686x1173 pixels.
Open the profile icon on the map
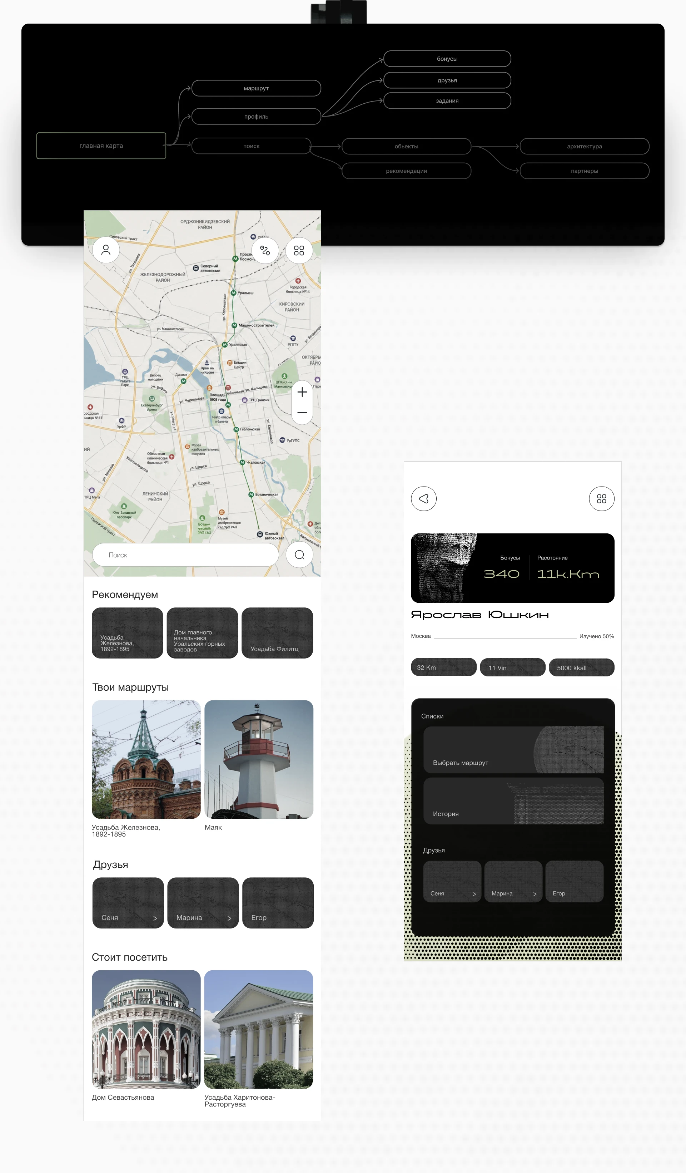[106, 250]
